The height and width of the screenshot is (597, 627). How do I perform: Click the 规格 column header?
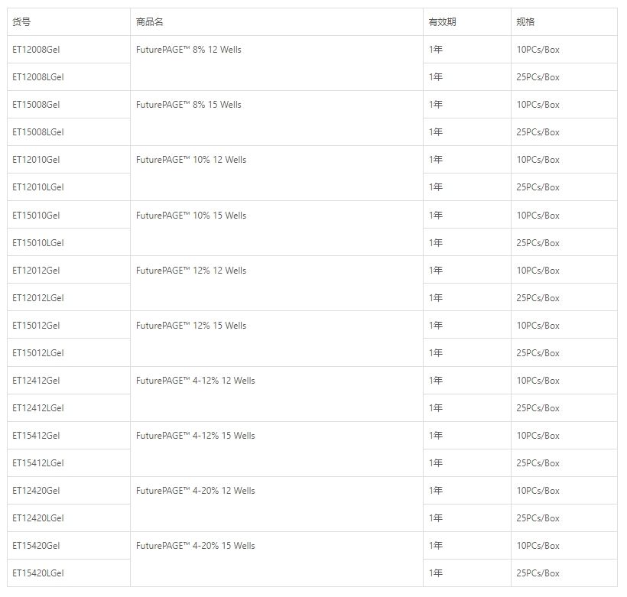525,22
